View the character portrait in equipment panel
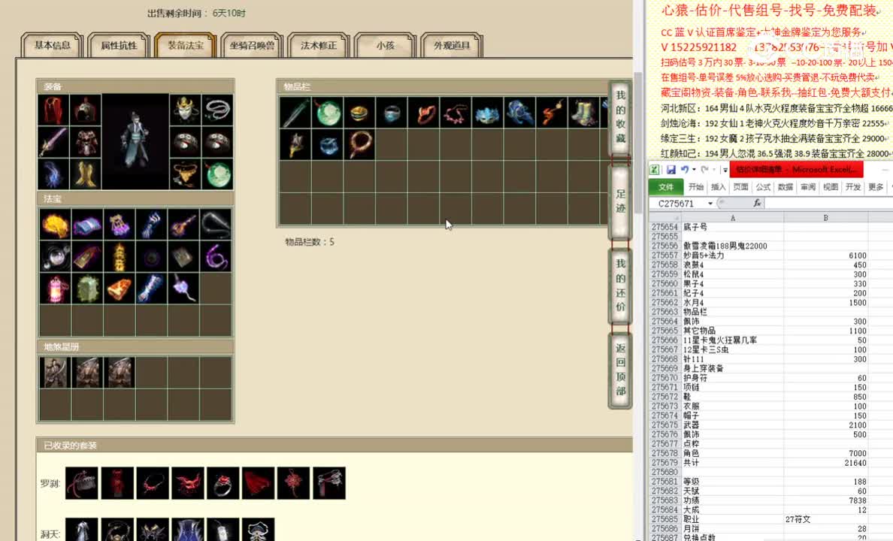The width and height of the screenshot is (893, 541). click(x=135, y=142)
